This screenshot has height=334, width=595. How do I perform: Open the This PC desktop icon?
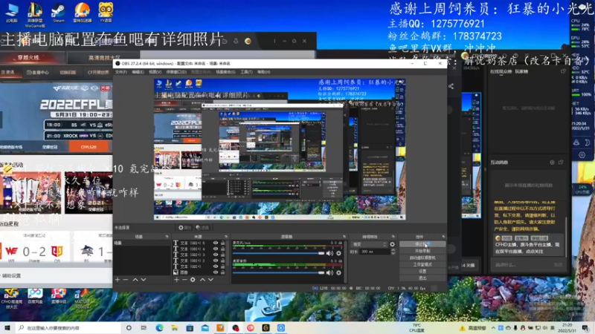(x=12, y=13)
